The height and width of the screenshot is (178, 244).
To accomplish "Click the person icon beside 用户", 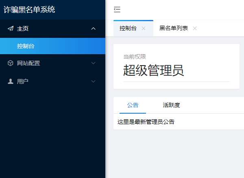I will [11, 81].
